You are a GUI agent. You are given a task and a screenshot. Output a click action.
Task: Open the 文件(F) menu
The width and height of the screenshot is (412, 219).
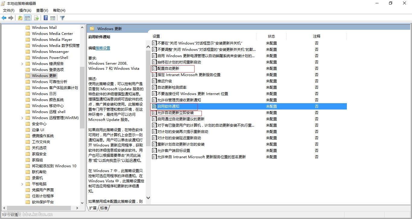coord(9,11)
